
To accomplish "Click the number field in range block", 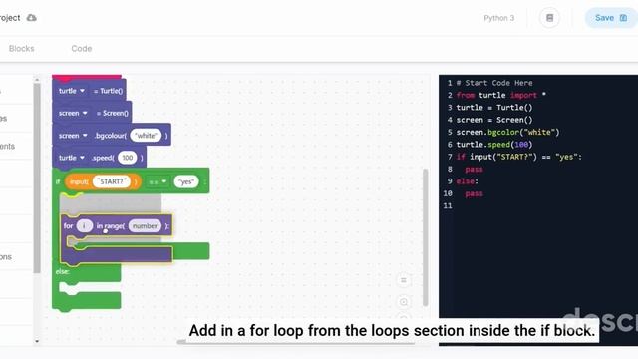I will 145,226.
